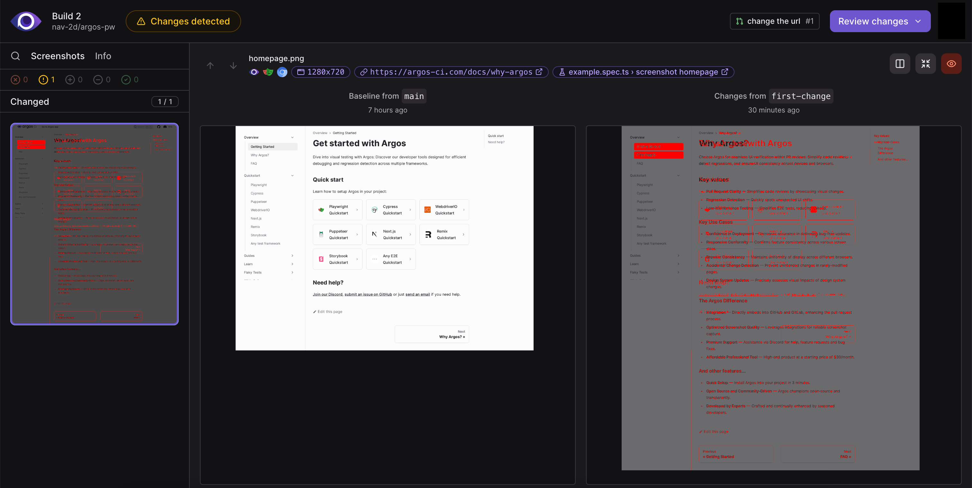Select the Screenshots tab
The height and width of the screenshot is (488, 972).
(x=57, y=56)
